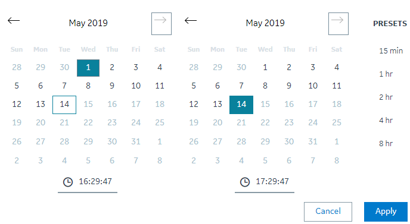Select the 4 hr preset
The height and width of the screenshot is (224, 410).
[386, 120]
